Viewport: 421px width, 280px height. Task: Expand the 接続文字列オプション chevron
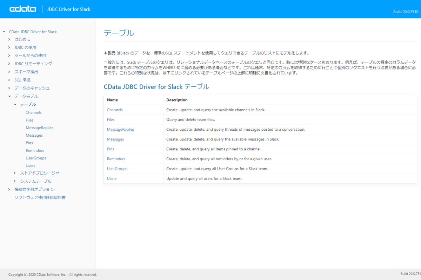pyautogui.click(x=9, y=189)
